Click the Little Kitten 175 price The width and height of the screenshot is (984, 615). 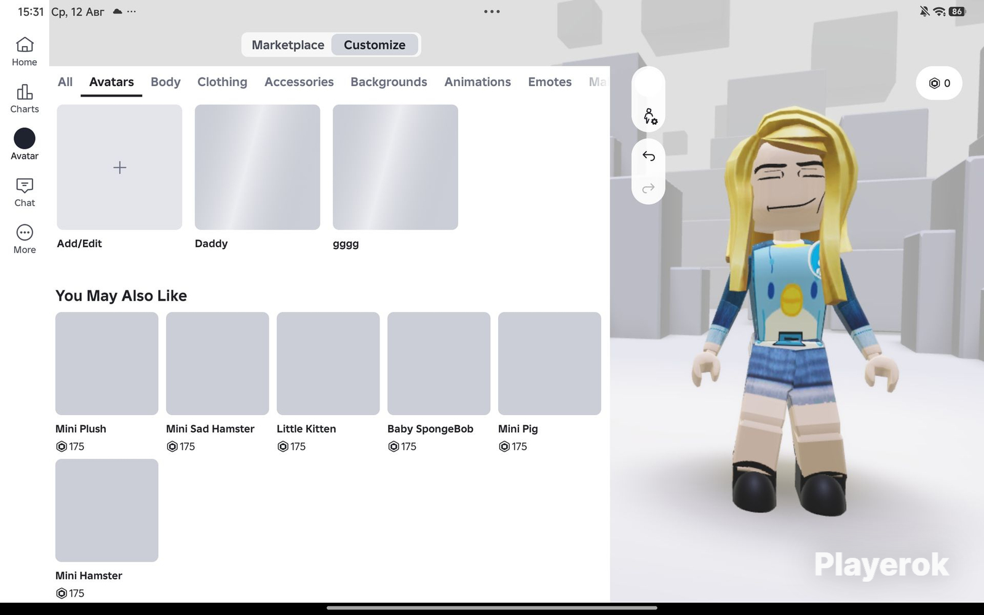[x=292, y=446]
